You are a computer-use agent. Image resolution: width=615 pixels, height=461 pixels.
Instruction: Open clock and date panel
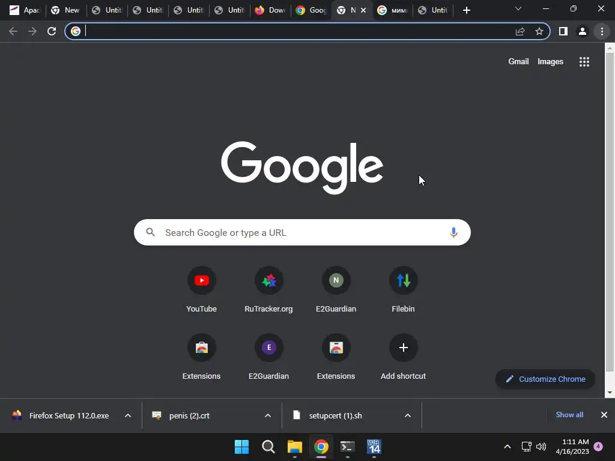[572, 447]
